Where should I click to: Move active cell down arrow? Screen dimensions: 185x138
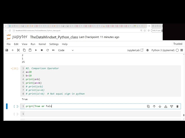160,106
